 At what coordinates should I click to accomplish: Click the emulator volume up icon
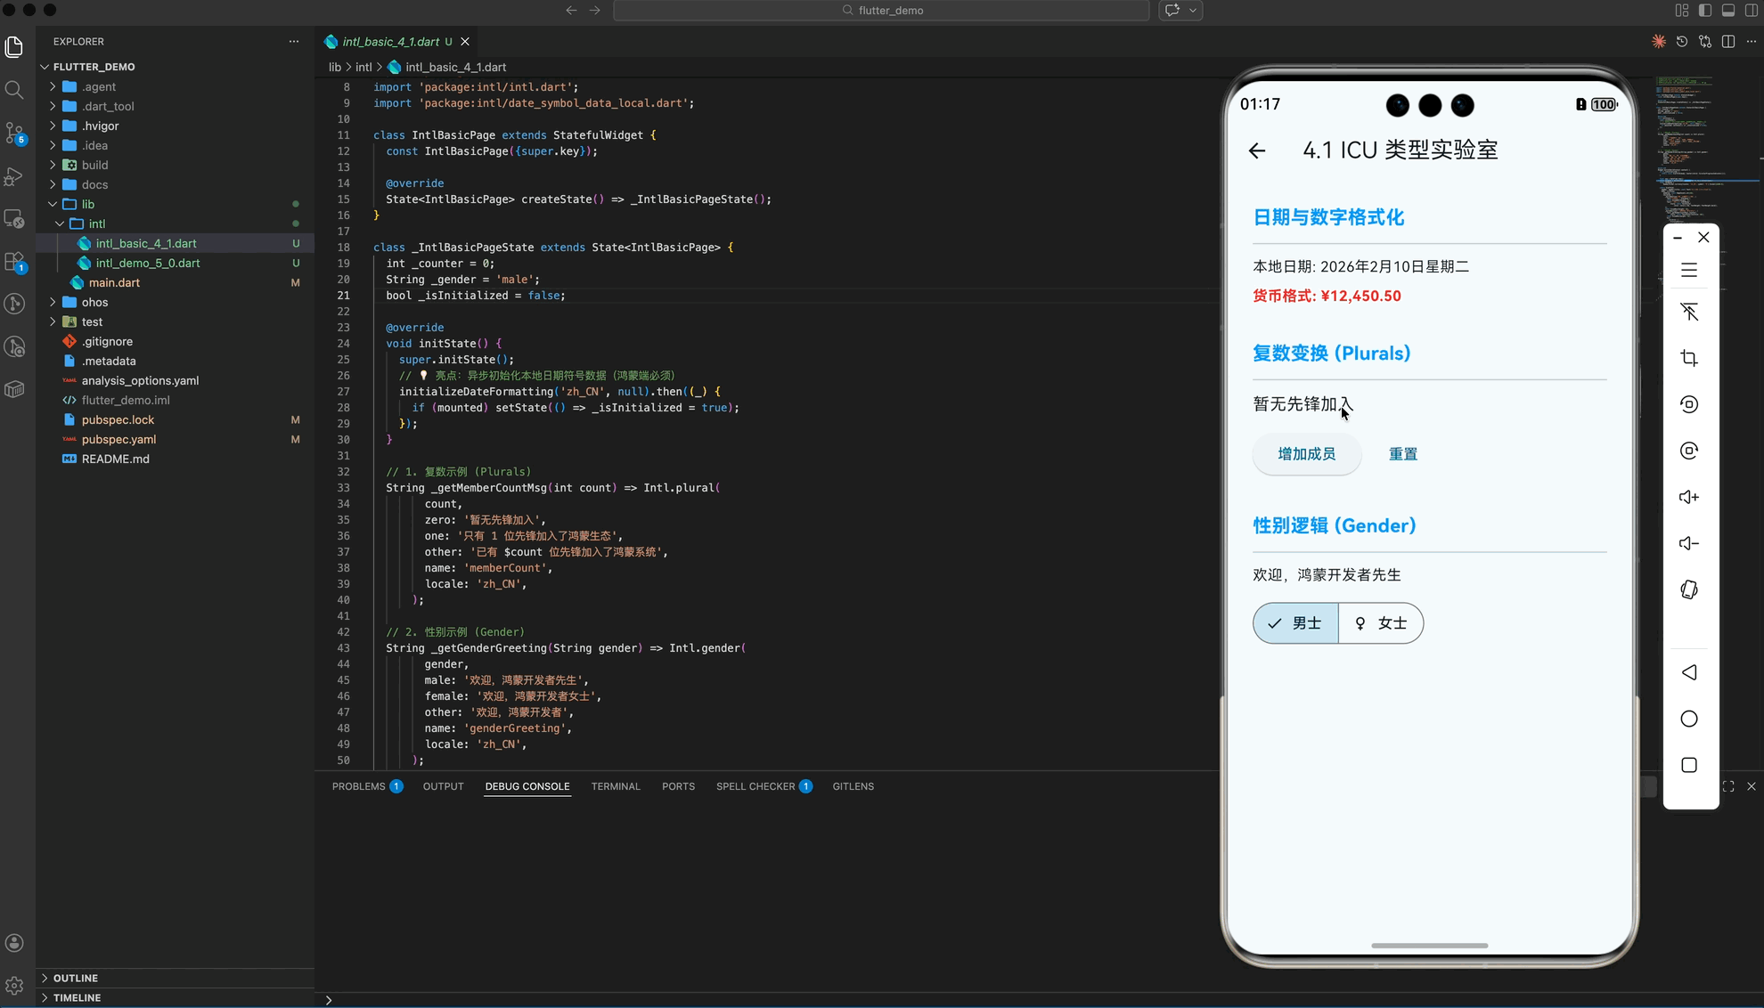coord(1689,497)
